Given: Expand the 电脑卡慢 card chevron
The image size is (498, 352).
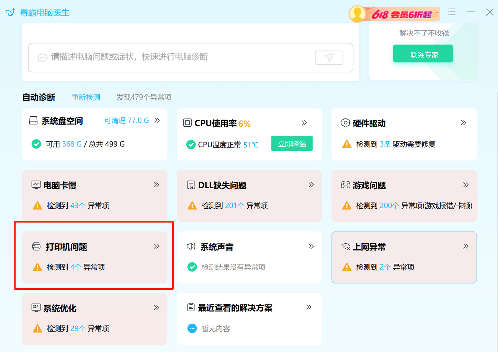Looking at the screenshot, I should [x=156, y=185].
